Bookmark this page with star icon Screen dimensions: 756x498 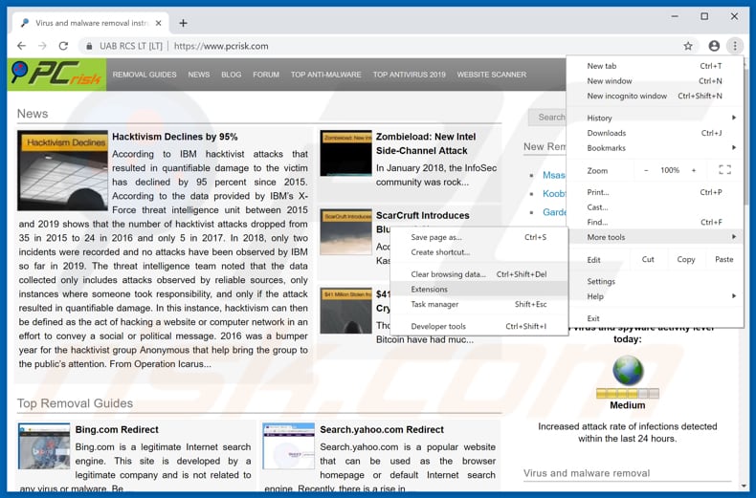[687, 46]
